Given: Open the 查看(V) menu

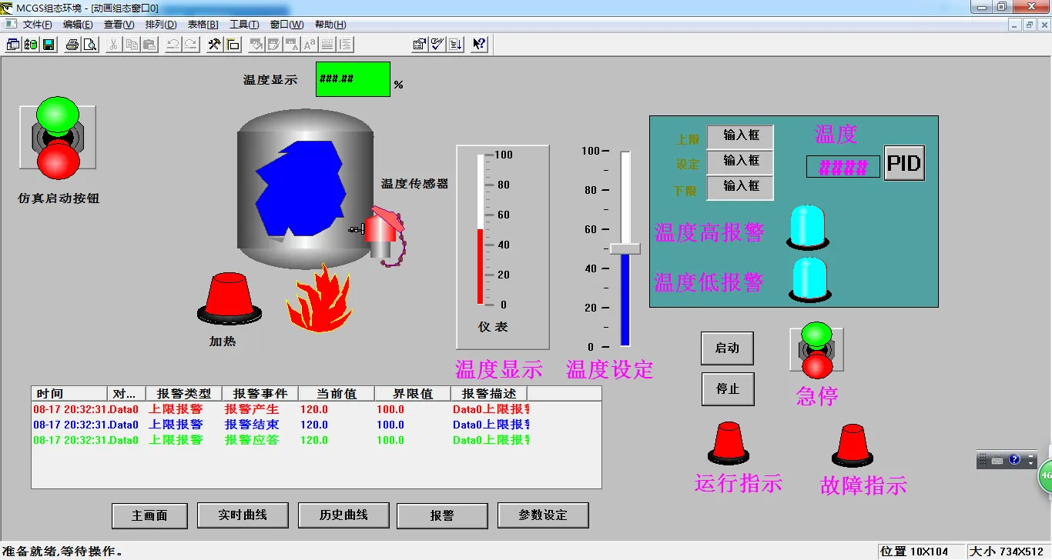Looking at the screenshot, I should click(x=119, y=25).
